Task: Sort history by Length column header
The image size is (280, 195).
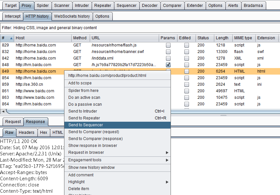Action: (x=222, y=38)
